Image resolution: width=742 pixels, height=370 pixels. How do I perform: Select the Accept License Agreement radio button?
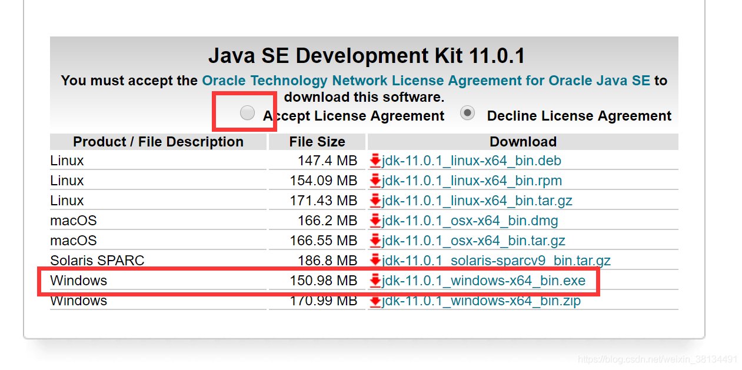248,112
